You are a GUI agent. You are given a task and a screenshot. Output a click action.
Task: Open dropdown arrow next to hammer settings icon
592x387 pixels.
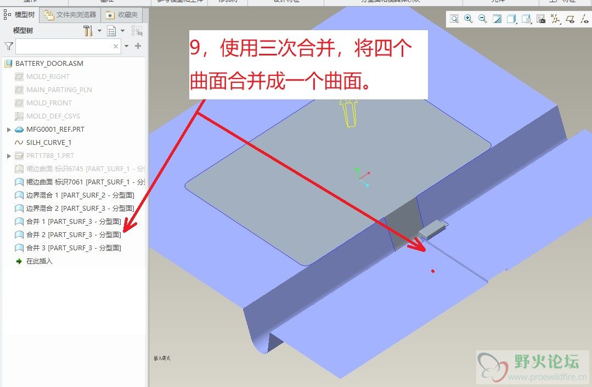coord(99,31)
